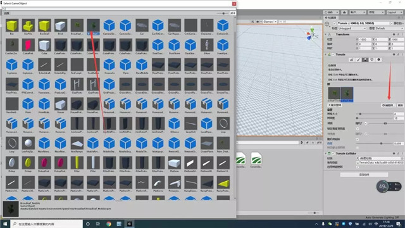Pick the white House prefab
Viewport: 405px width, 228px height.
pos(61,104)
